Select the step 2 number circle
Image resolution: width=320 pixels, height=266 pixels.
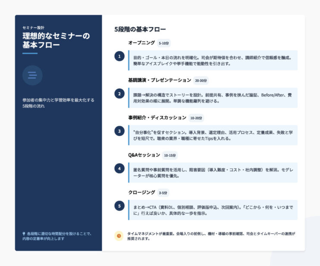[119, 93]
